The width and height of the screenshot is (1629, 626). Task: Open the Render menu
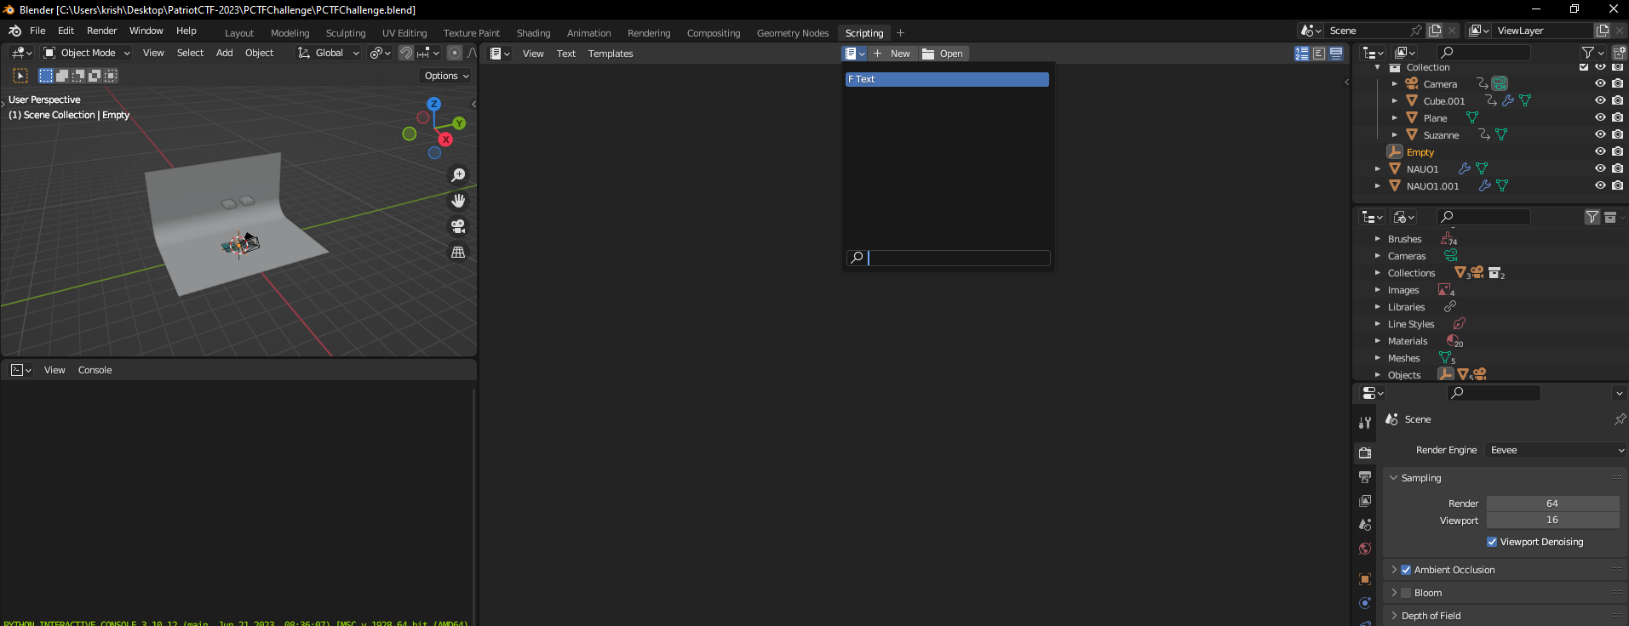[x=101, y=31]
